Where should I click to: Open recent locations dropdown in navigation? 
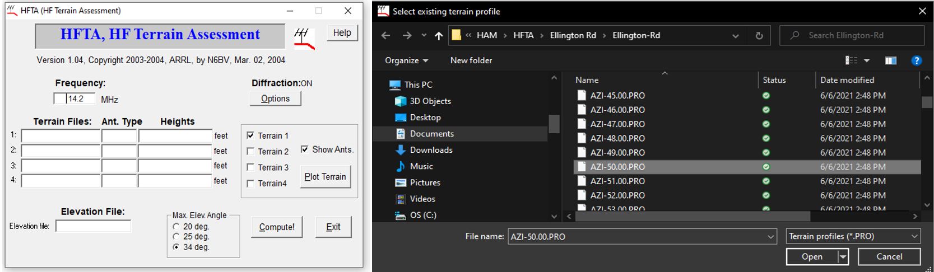pos(424,36)
